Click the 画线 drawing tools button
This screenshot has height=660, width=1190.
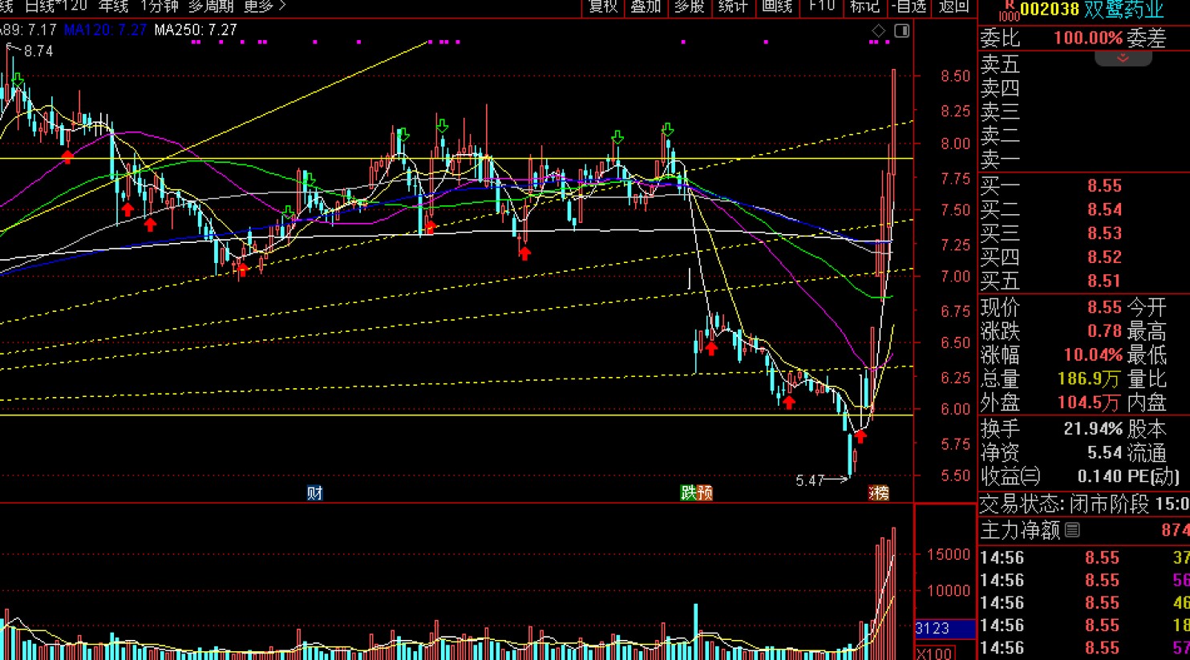[x=776, y=6]
